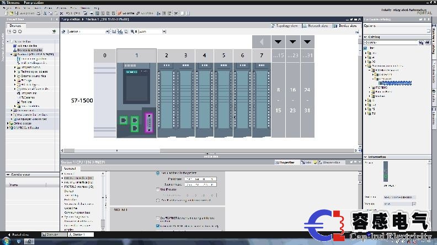
Task: Select IP address set directly at device radio
Action: (158, 200)
